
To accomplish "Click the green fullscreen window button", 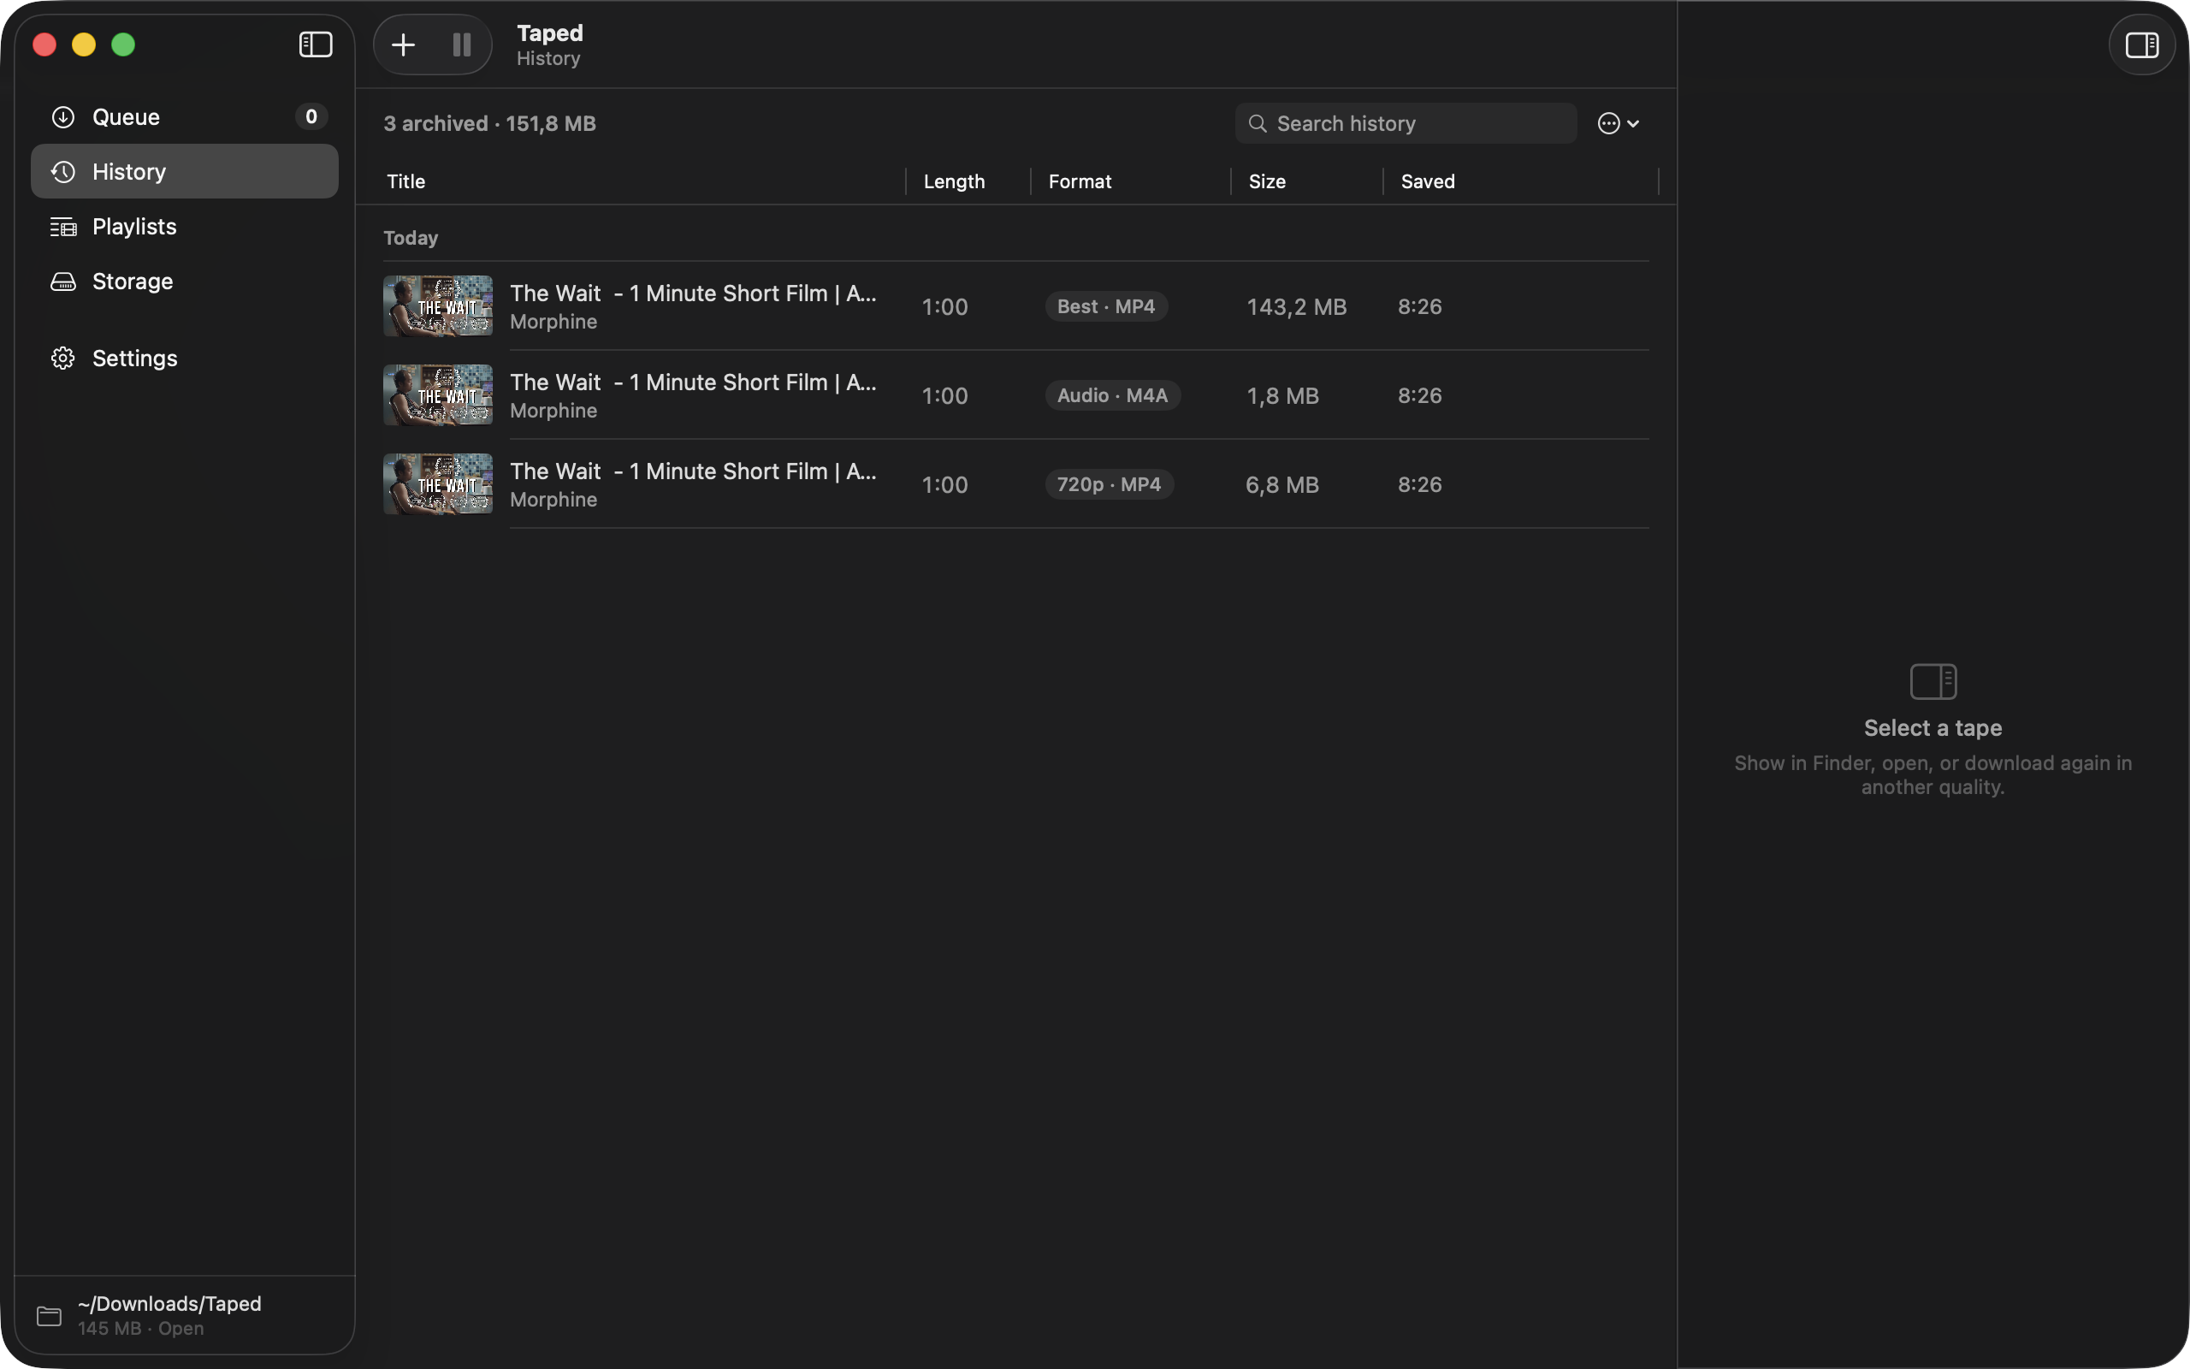I will pyautogui.click(x=123, y=44).
